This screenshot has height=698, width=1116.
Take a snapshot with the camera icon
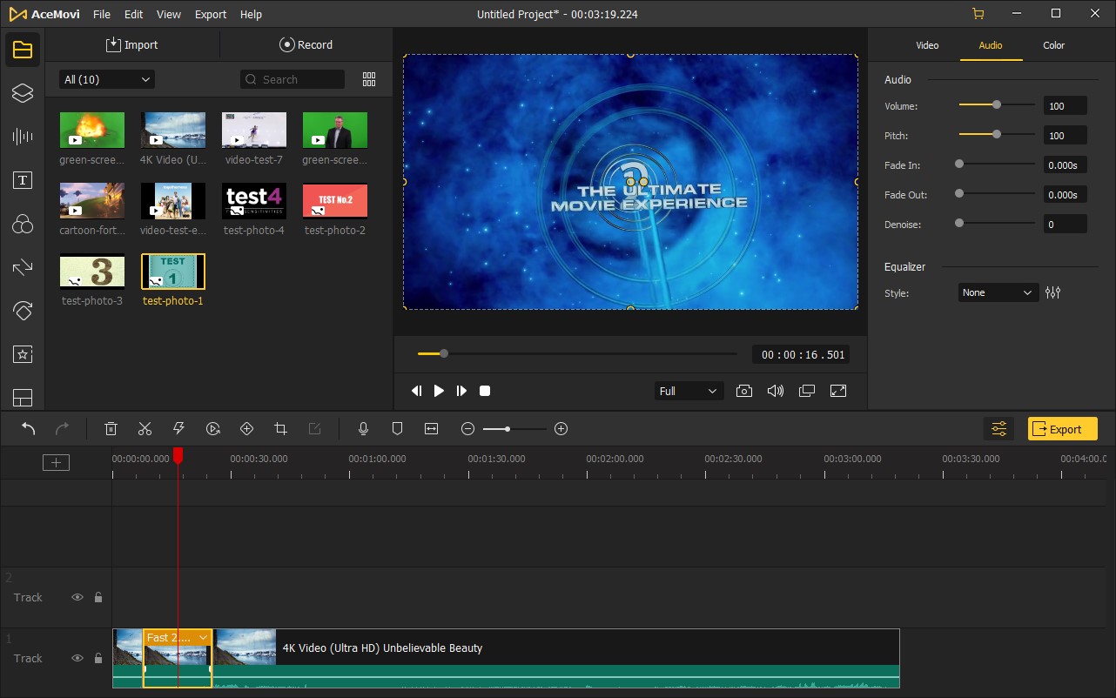[x=743, y=391]
